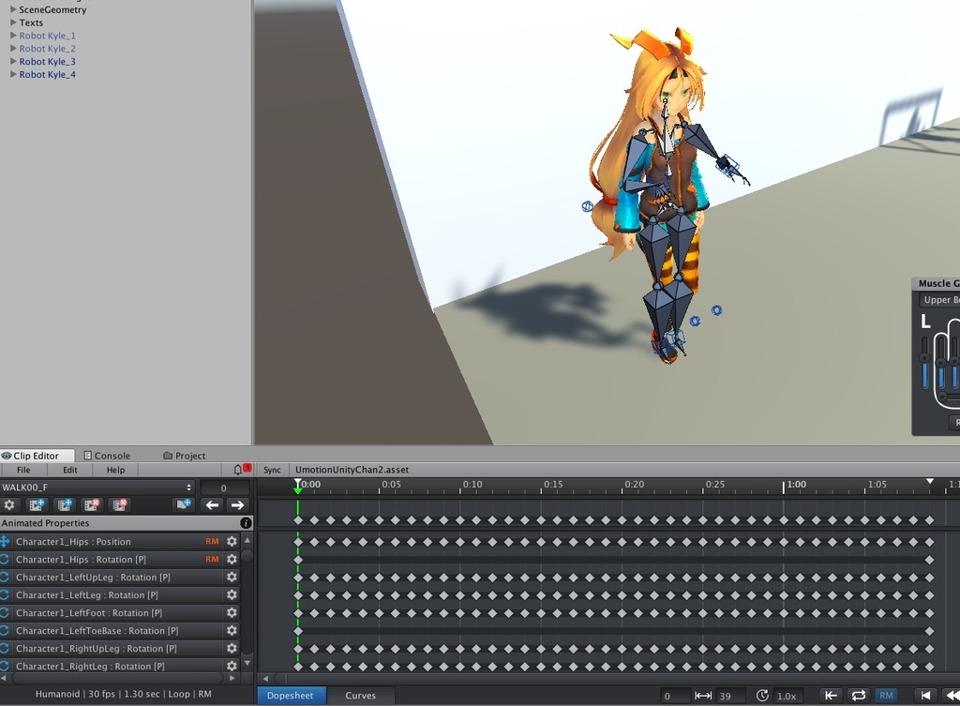
Task: Open settings gear for Character1_RightUpLeg : Rotation
Action: click(232, 648)
